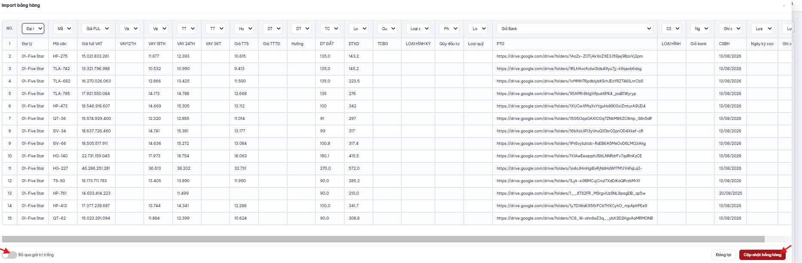Viewport: 802px width, 263px height.
Task: Click the "Cập nhật bảng hàng" button
Action: pos(763,255)
